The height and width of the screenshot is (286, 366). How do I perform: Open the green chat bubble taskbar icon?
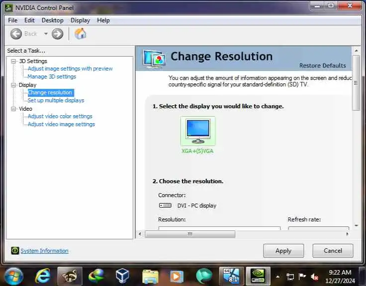pos(204,277)
